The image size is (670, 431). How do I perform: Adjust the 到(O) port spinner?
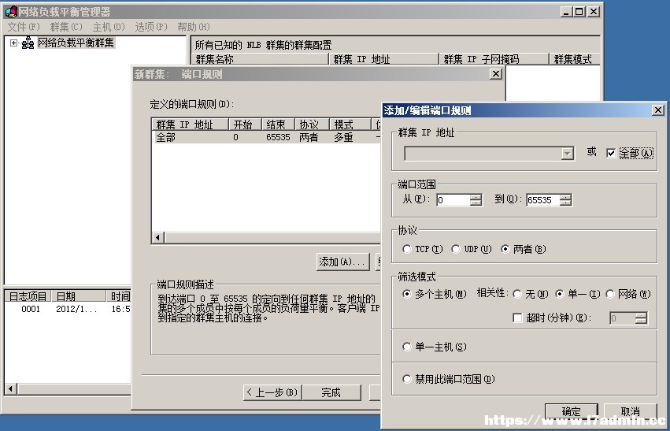point(566,199)
